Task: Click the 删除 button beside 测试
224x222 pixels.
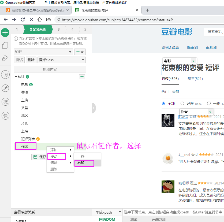Action: tap(31, 60)
